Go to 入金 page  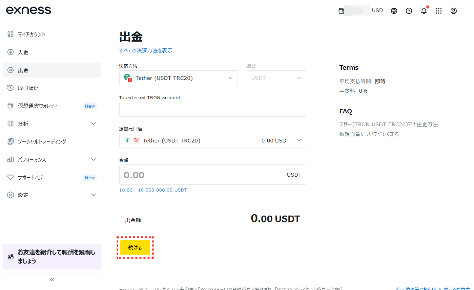(x=52, y=52)
